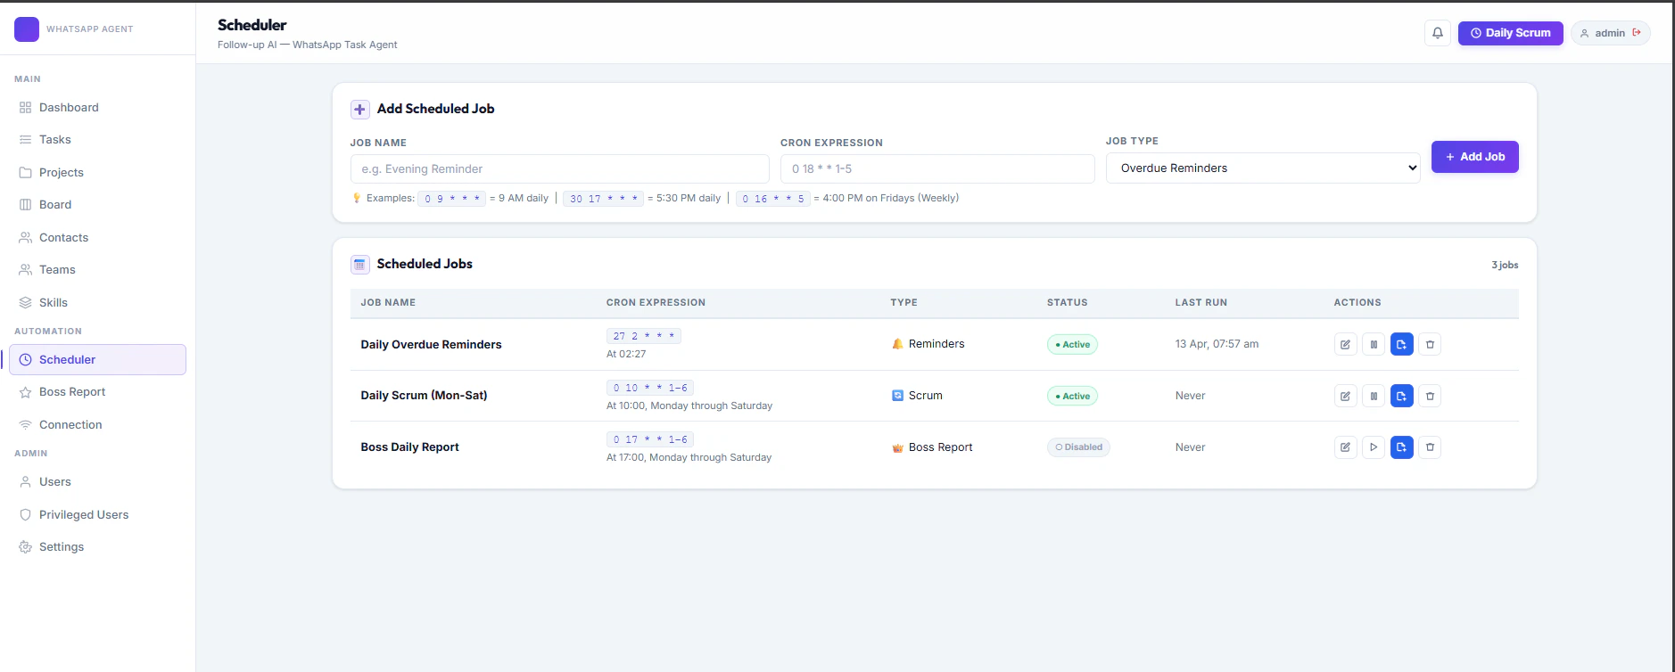Image resolution: width=1675 pixels, height=672 pixels.
Task: Open Connection in sidebar
Action: tap(97, 425)
